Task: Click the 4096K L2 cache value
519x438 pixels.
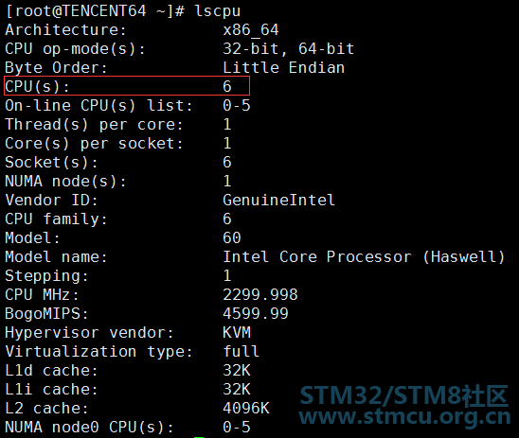Action: click(x=246, y=408)
